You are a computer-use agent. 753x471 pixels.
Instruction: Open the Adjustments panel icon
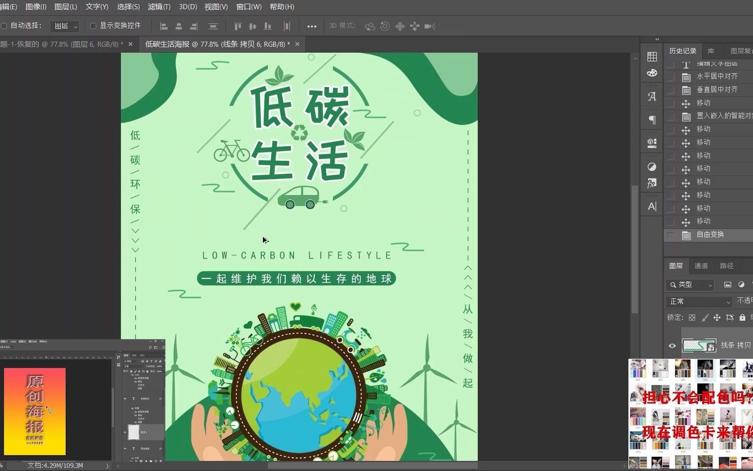click(x=652, y=167)
